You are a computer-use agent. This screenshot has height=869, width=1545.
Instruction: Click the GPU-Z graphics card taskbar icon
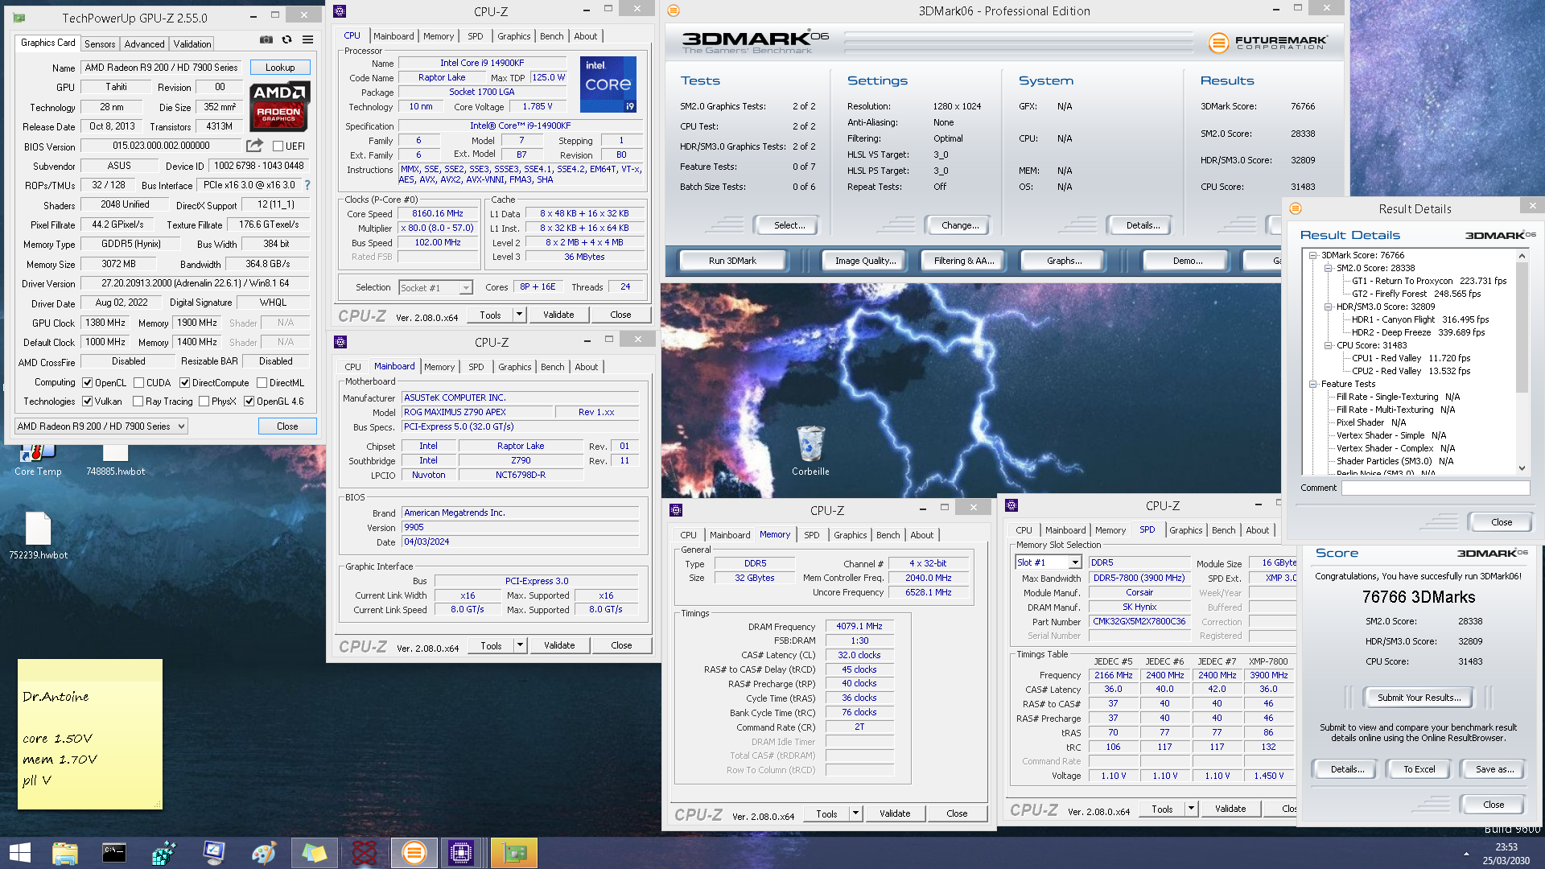[513, 853]
